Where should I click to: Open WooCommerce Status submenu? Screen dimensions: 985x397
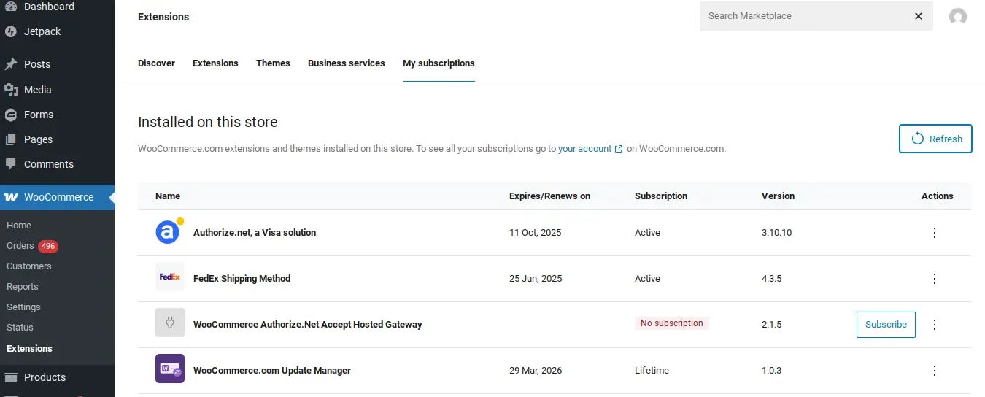pyautogui.click(x=20, y=328)
